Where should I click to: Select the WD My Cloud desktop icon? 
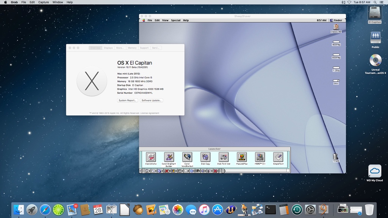[x=375, y=173]
